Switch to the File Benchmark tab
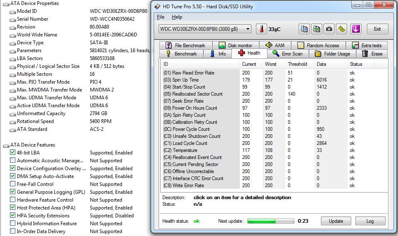The height and width of the screenshot is (236, 398). (x=186, y=46)
